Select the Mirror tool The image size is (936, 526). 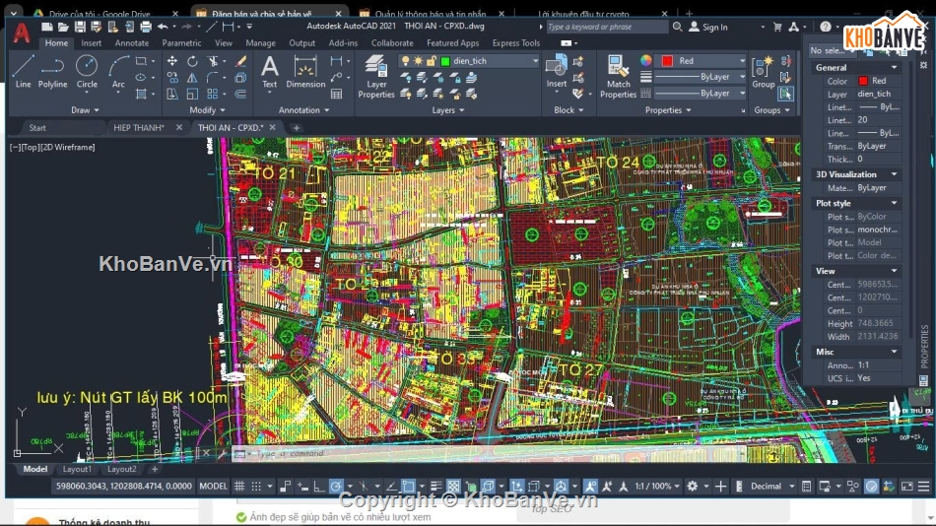tap(192, 77)
